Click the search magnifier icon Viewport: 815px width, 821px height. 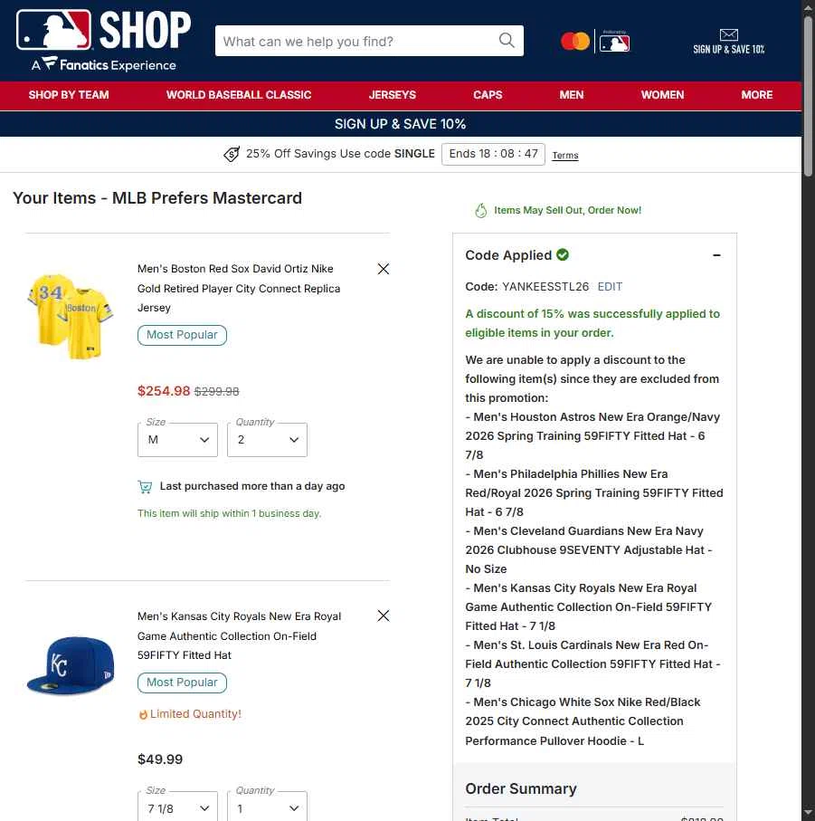(x=507, y=41)
